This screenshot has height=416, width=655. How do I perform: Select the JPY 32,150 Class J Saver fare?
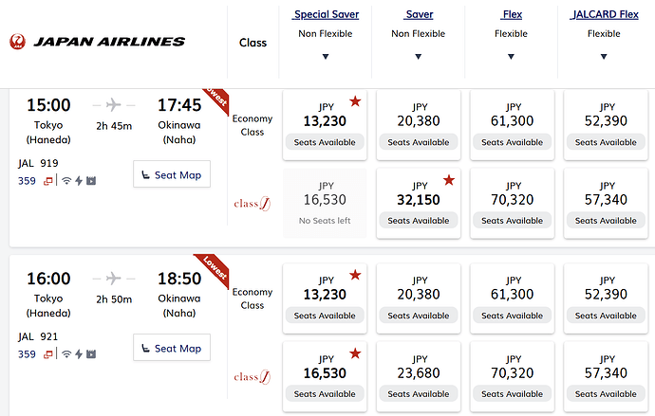click(x=418, y=203)
